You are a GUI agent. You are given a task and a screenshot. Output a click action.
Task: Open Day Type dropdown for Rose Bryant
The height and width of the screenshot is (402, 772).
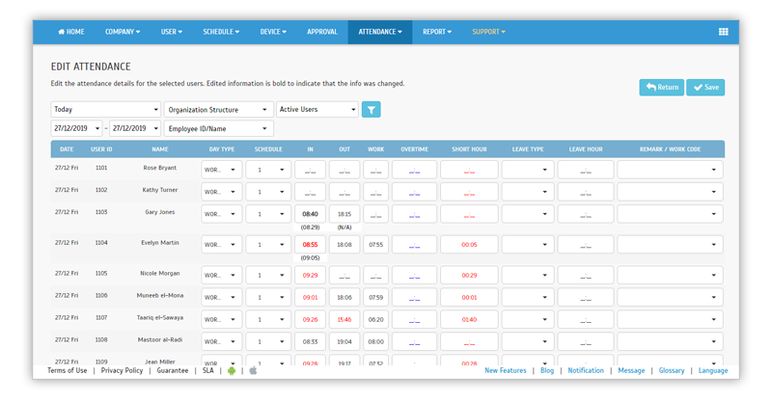pyautogui.click(x=222, y=170)
